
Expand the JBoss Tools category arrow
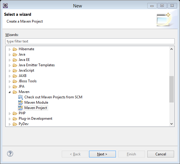click(x=10, y=81)
